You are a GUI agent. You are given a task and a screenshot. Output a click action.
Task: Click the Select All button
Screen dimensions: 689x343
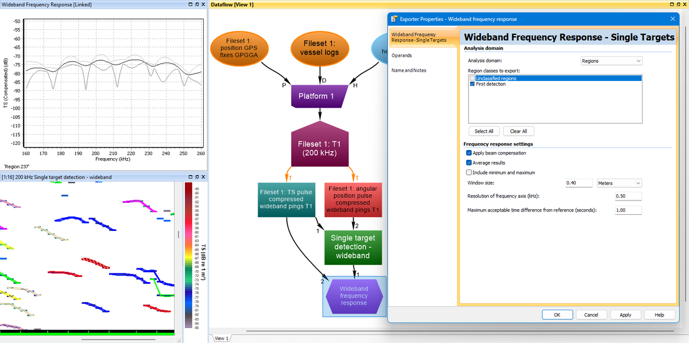pos(484,131)
